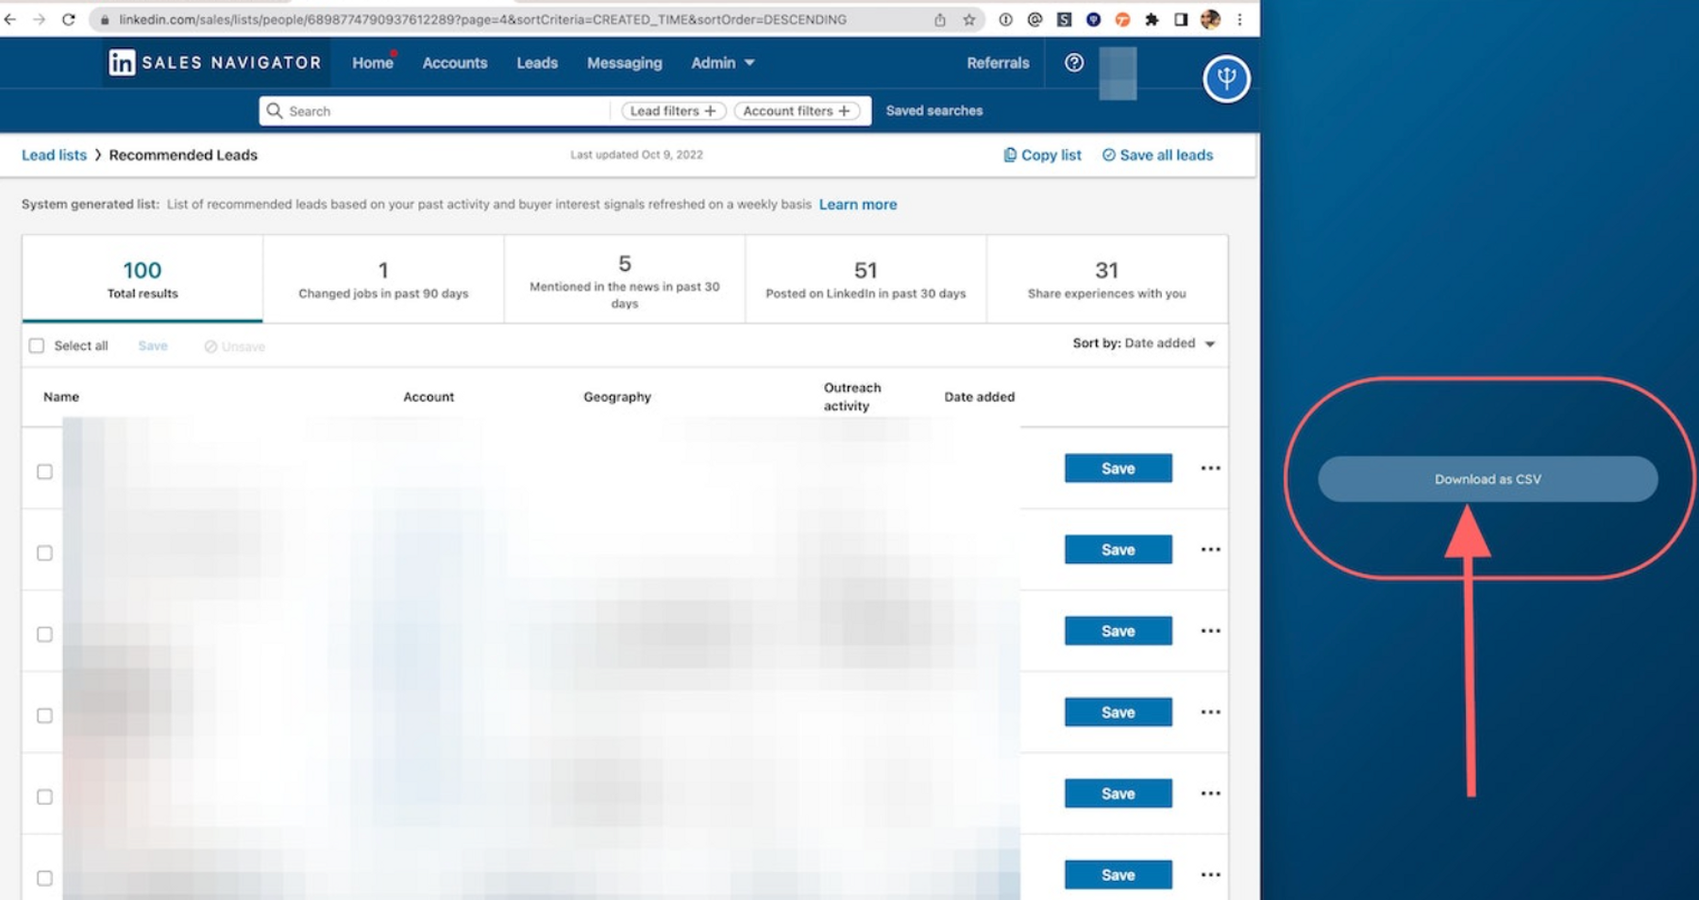Open more options for the first lead row
The image size is (1699, 900).
pos(1210,468)
